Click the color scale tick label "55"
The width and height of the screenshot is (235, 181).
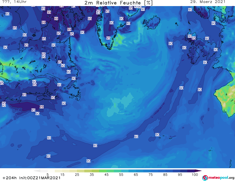coord(121,175)
